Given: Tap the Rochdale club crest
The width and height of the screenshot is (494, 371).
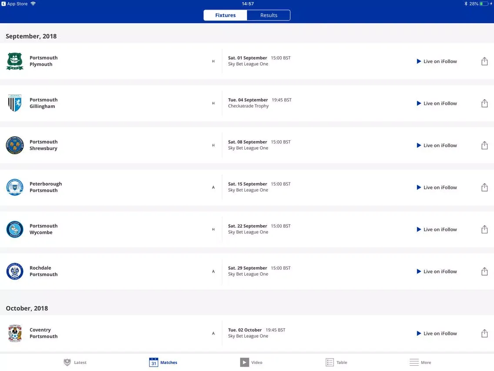Looking at the screenshot, I should pyautogui.click(x=15, y=271).
